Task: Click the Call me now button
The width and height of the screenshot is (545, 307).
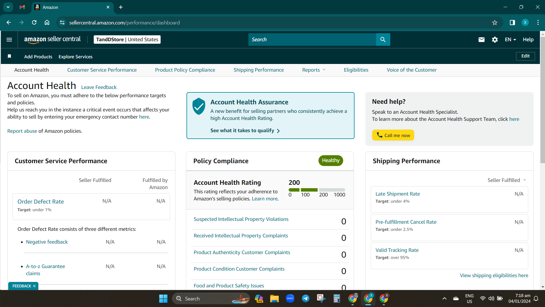Action: (x=393, y=135)
